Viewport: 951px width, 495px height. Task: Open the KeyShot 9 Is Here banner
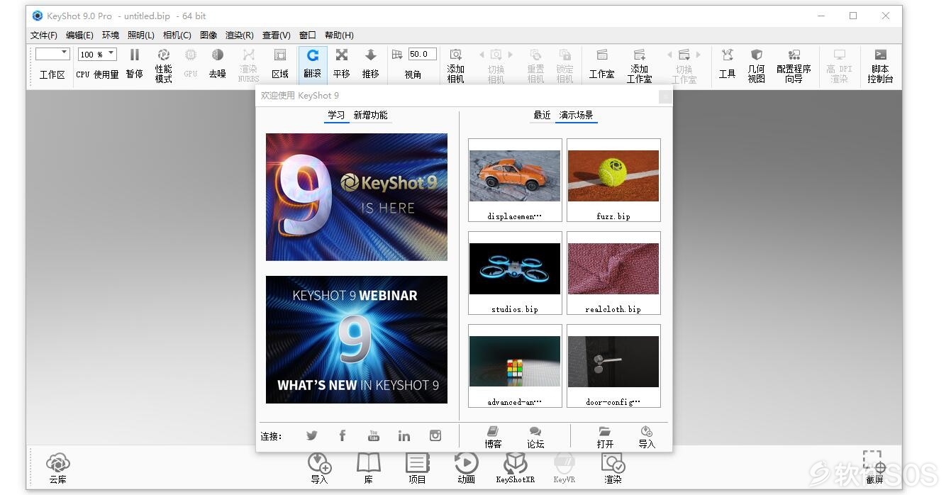357,197
